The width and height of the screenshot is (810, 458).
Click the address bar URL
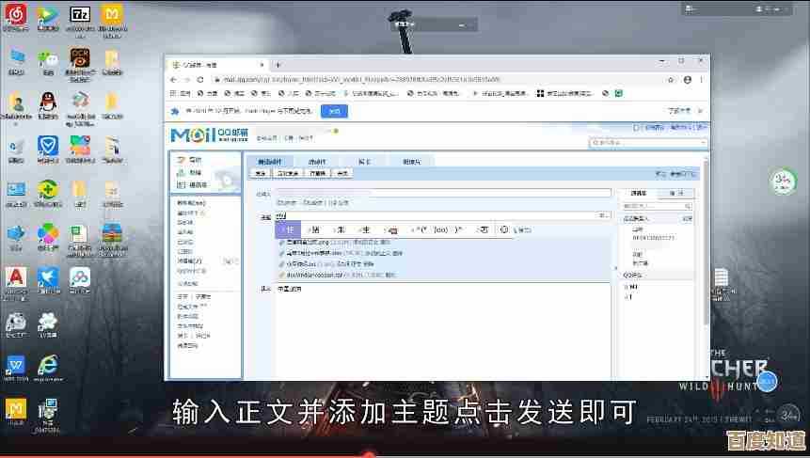point(361,80)
